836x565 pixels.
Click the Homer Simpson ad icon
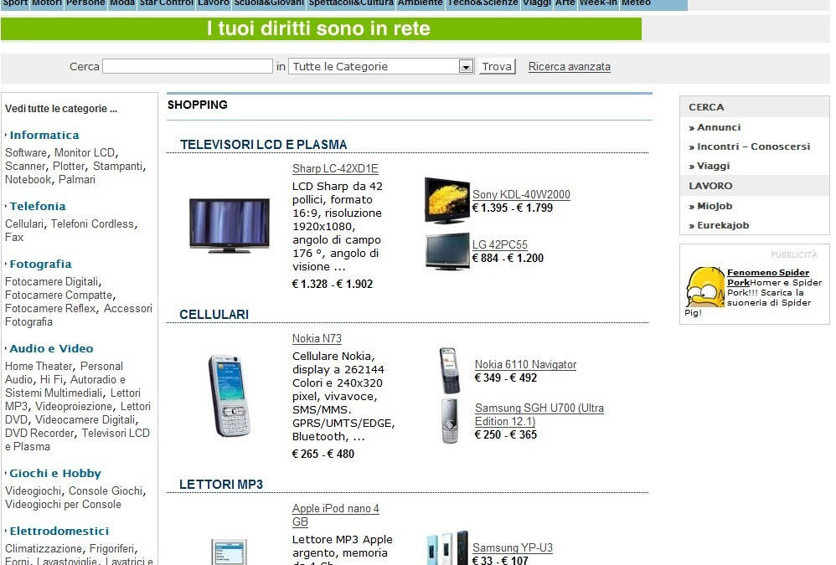click(705, 288)
